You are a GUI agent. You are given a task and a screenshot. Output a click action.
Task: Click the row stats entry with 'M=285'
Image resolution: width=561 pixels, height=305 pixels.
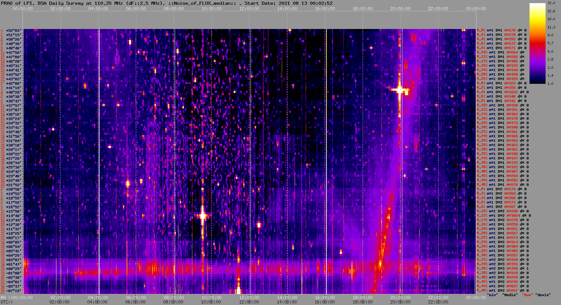501,39
